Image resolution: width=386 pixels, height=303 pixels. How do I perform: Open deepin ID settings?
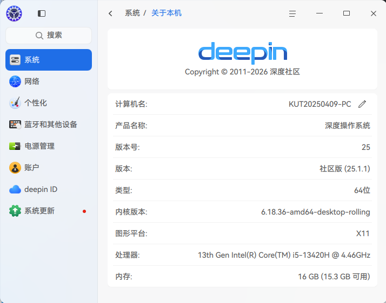[49, 189]
